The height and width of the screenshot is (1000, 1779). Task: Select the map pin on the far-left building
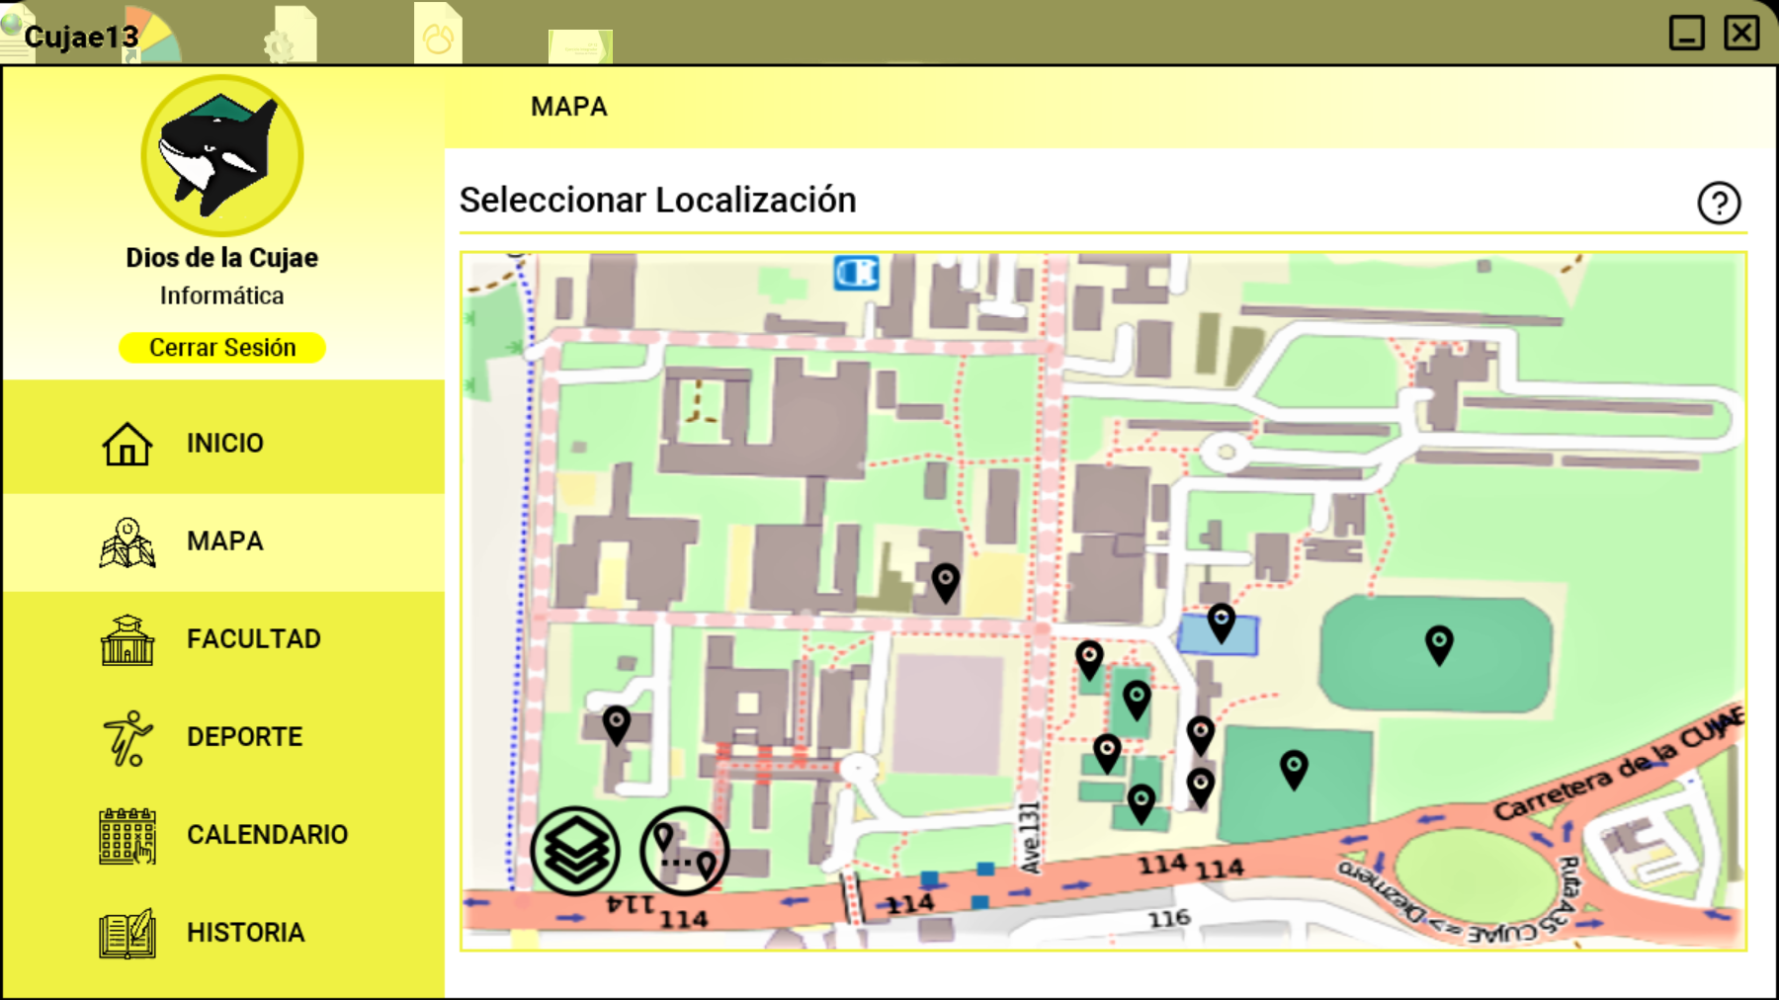pyautogui.click(x=617, y=725)
